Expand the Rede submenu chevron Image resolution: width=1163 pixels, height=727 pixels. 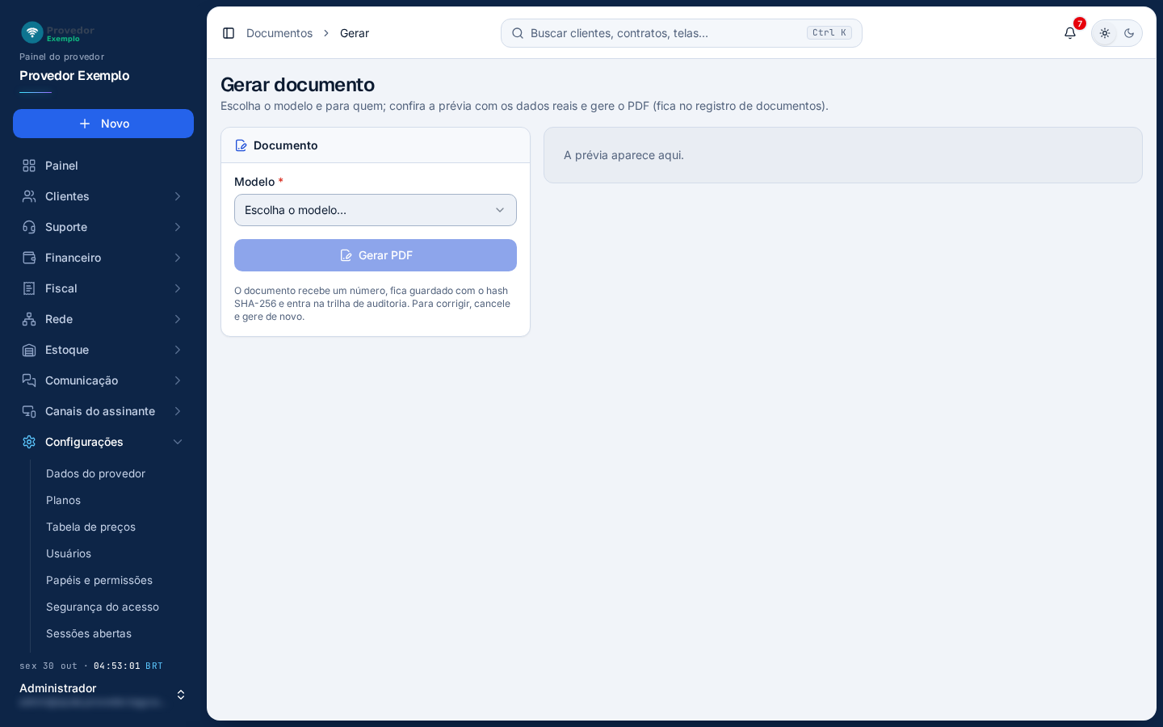(178, 319)
